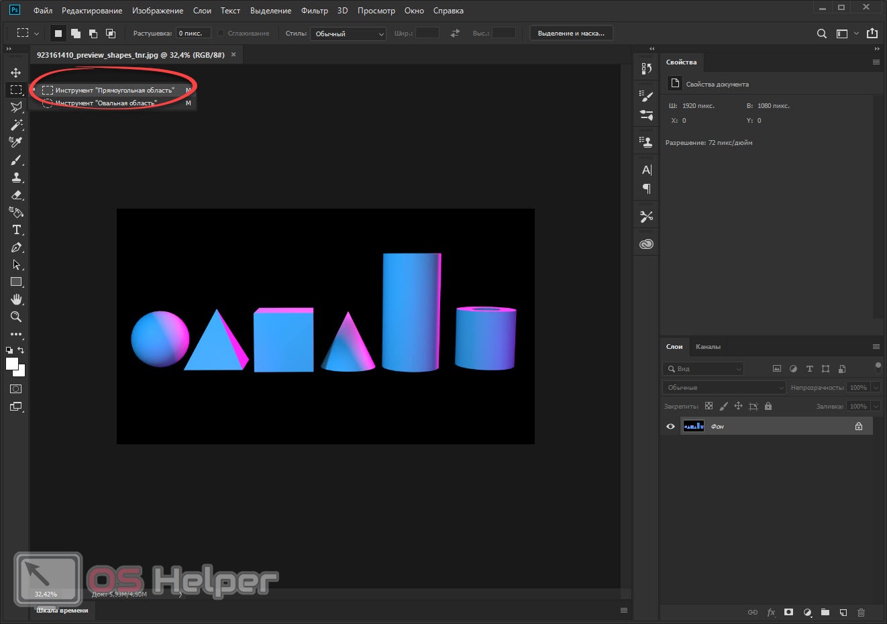887x624 pixels.
Task: Enable Add to selection mode
Action: [76, 34]
